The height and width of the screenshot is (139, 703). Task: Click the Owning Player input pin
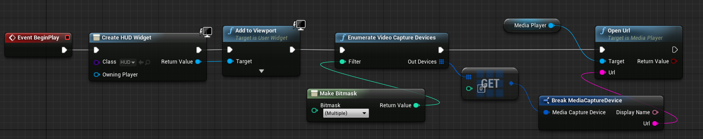pos(97,74)
